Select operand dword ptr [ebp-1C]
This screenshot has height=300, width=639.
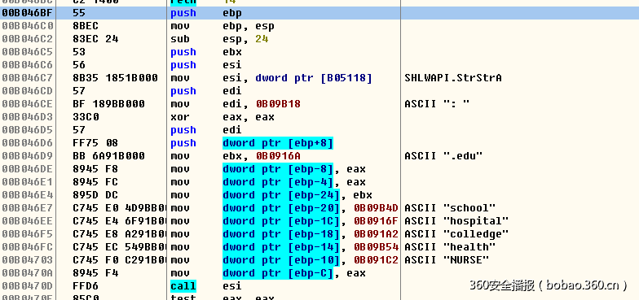click(281, 221)
